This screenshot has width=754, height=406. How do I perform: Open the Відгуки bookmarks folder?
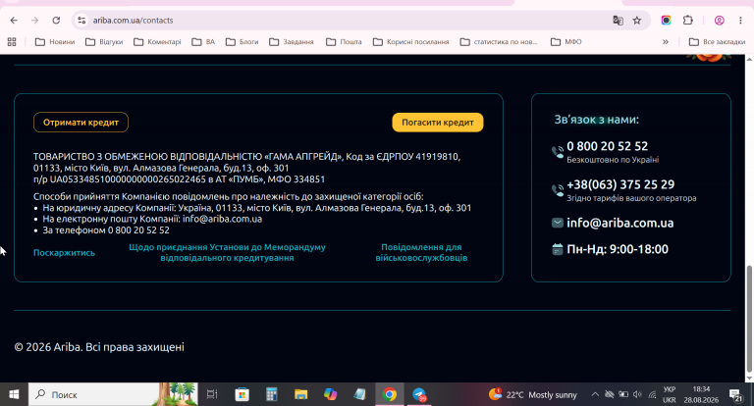coord(104,42)
